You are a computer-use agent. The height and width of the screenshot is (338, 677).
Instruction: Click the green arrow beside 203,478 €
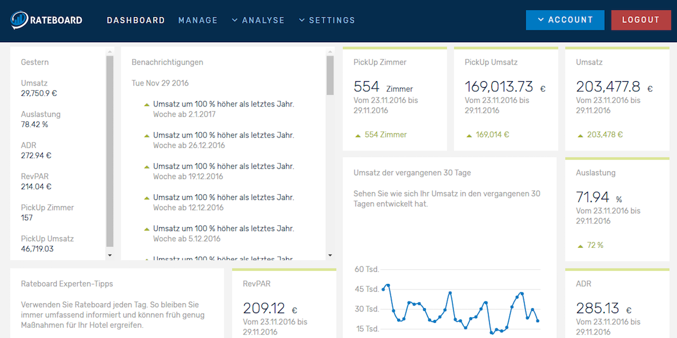579,135
